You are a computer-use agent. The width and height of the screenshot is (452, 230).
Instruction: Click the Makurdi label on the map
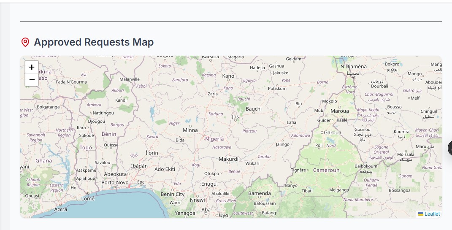tap(228, 159)
